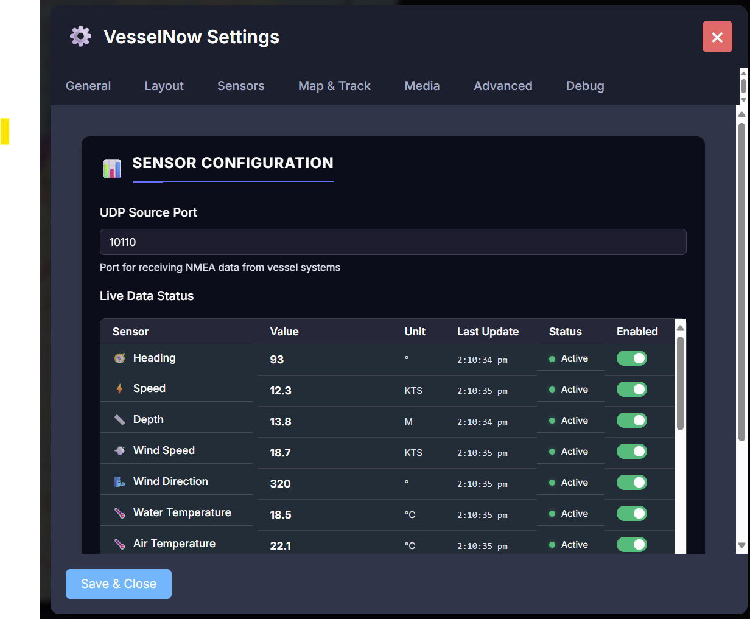Click the Depth sensor icon
The image size is (750, 619).
pos(119,419)
